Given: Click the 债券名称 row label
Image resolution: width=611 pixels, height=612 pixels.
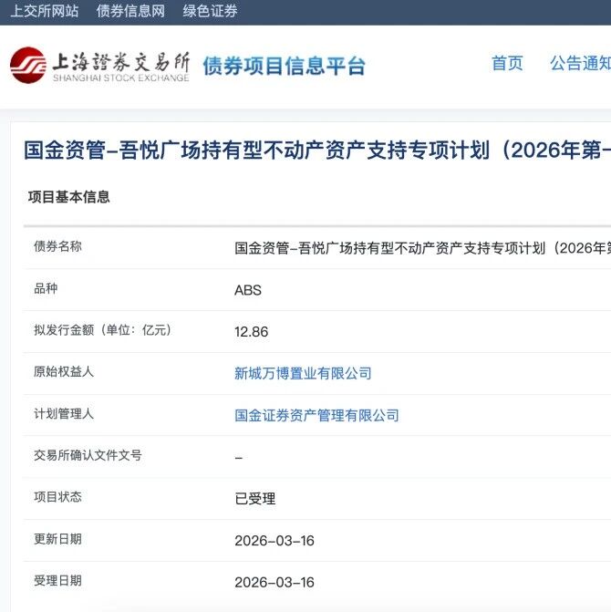Looking at the screenshot, I should (57, 246).
